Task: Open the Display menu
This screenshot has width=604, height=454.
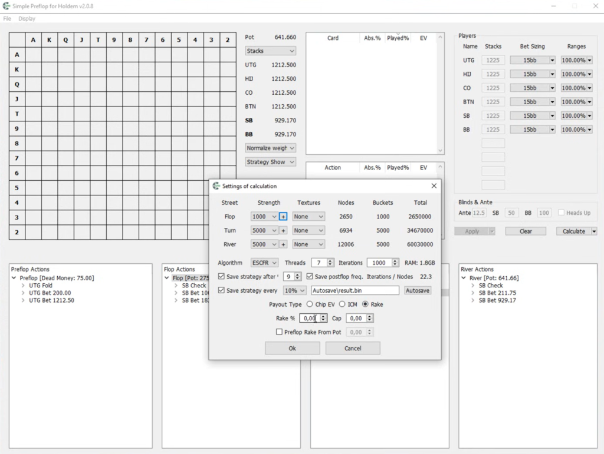Action: 27,18
